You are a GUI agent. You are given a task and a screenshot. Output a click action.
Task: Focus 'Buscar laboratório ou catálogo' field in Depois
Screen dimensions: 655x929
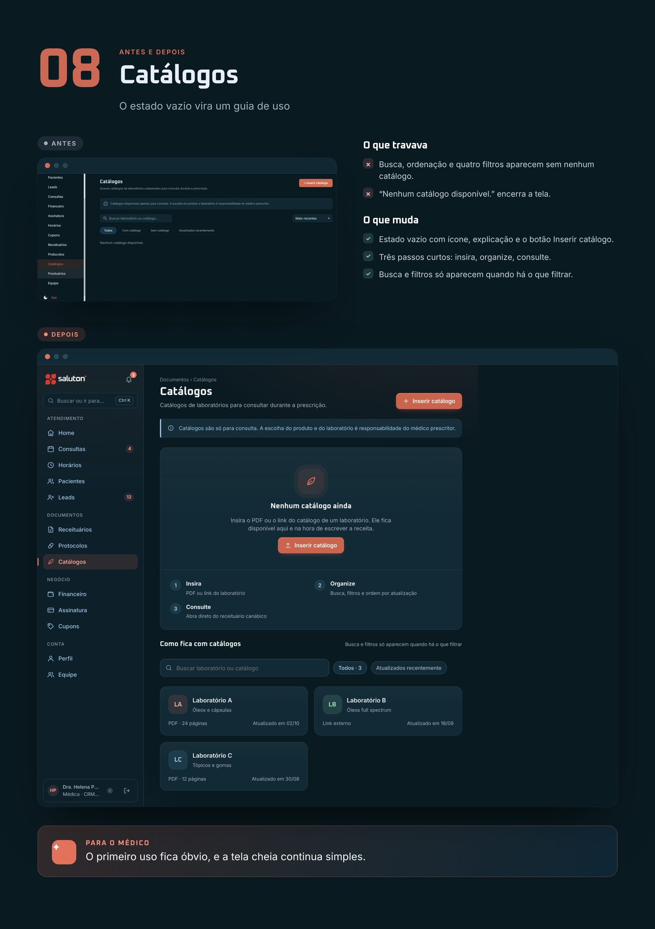[245, 668]
